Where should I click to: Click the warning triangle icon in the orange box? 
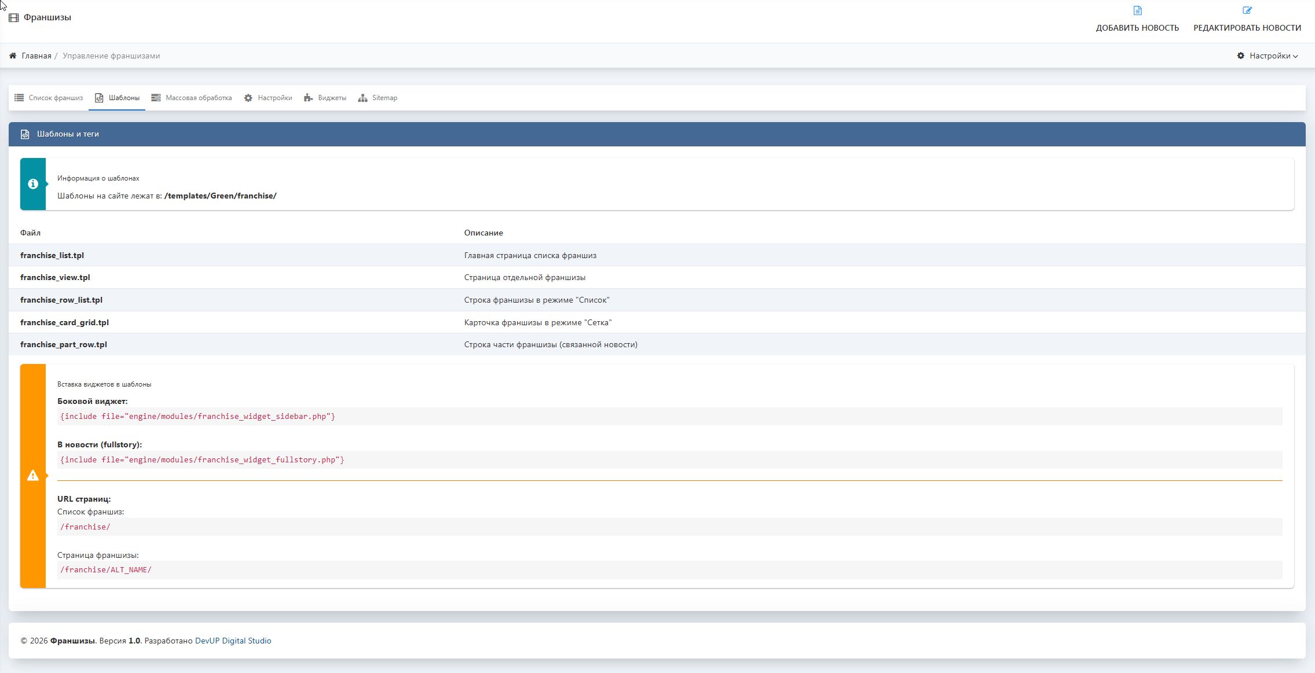[x=33, y=476]
